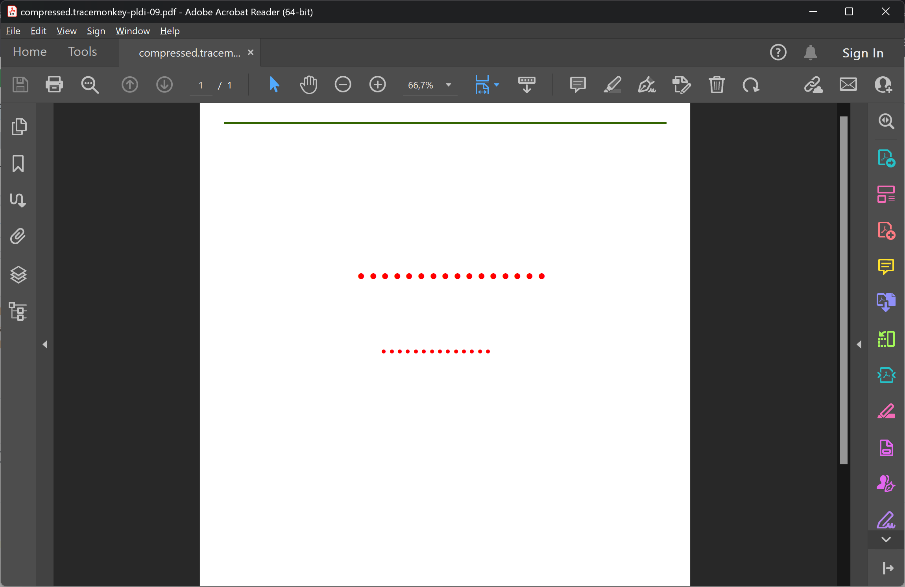Switch to the Tools tab
Image resolution: width=905 pixels, height=587 pixels.
pos(82,52)
